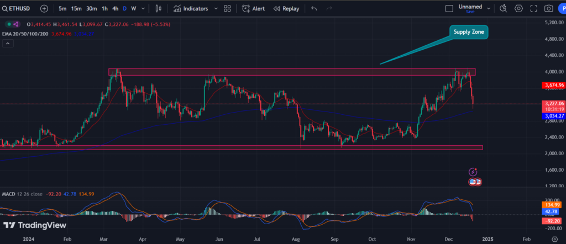Viewport: 566px width, 244px height.
Task: Create a new Alert
Action: click(x=253, y=8)
